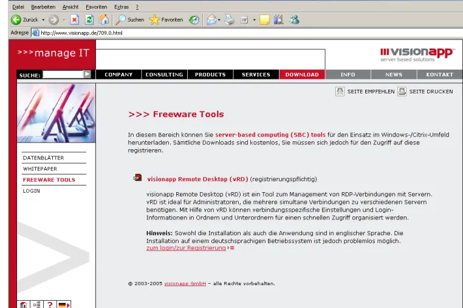Viewport: 463px width, 308px height.
Task: Go to the browser home page icon
Action: click(104, 20)
